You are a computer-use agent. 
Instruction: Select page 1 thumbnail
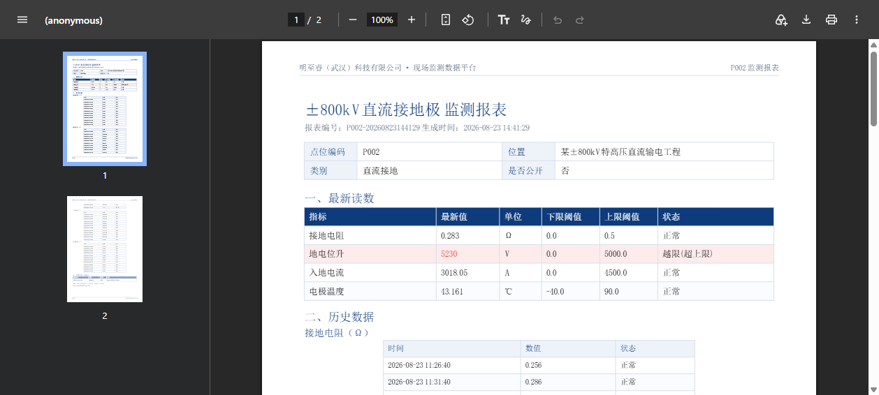pyautogui.click(x=105, y=109)
